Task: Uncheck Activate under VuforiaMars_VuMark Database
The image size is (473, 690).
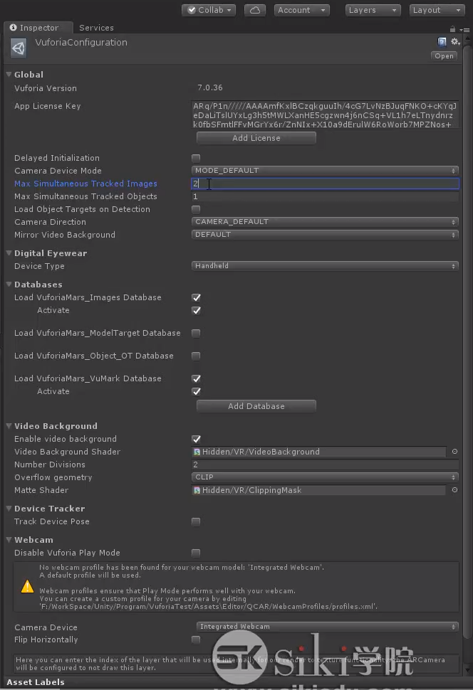Action: click(x=196, y=392)
